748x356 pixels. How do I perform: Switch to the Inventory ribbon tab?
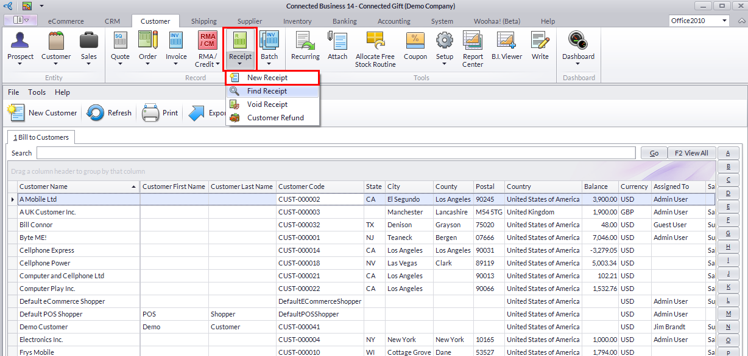297,21
